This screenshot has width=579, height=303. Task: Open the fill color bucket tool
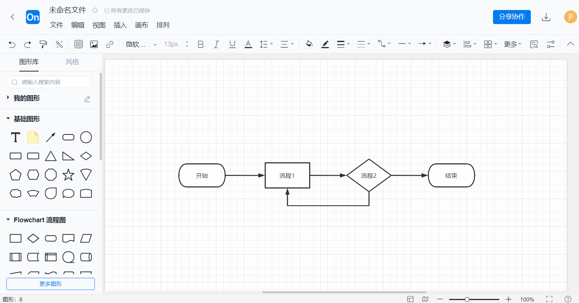pos(309,44)
